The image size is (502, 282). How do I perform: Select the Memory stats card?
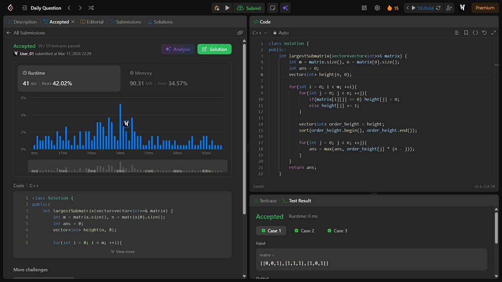point(176,78)
